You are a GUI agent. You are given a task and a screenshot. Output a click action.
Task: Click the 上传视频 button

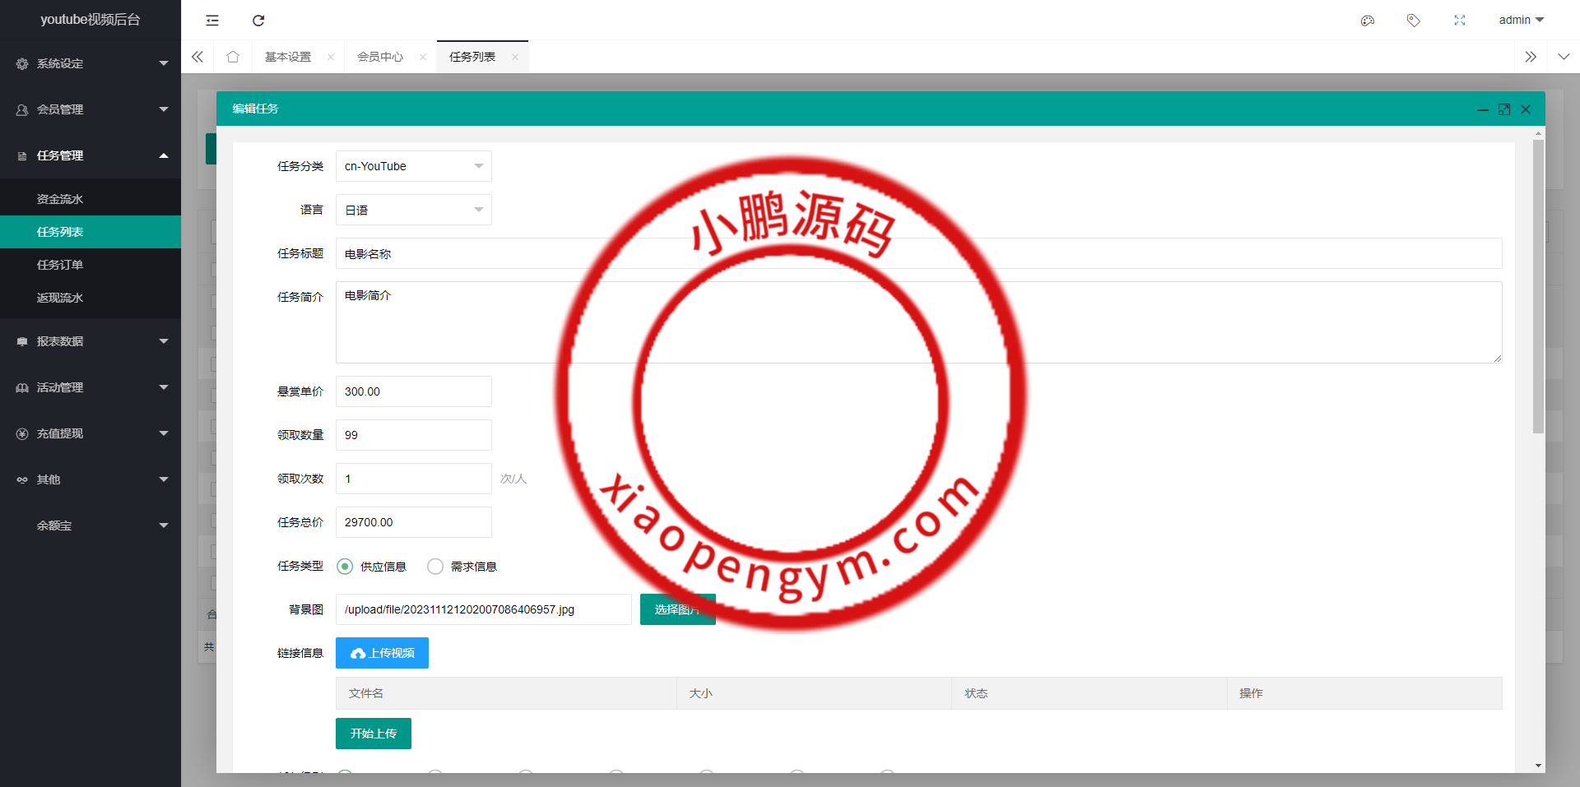pos(382,653)
